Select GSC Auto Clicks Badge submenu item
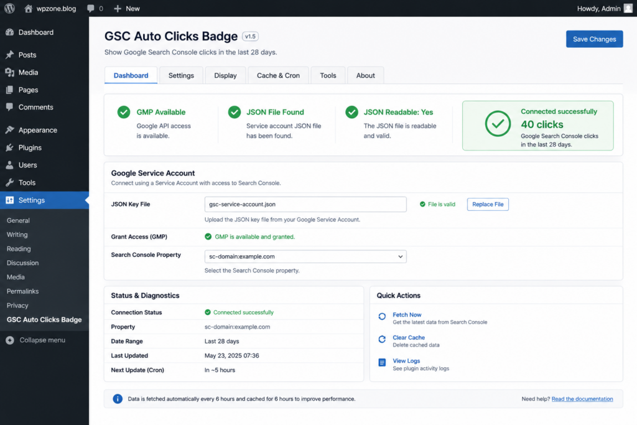This screenshot has width=637, height=425. [44, 320]
